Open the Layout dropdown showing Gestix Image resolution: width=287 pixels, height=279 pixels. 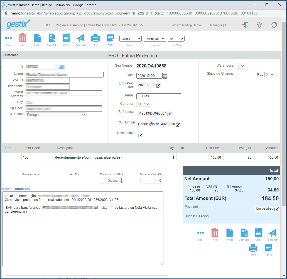click(x=131, y=39)
